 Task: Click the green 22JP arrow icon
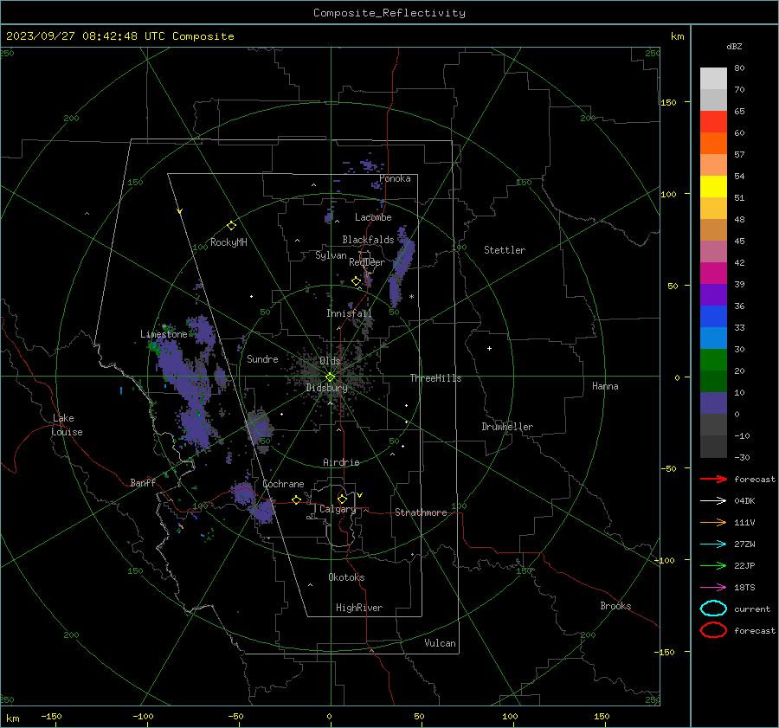point(713,565)
